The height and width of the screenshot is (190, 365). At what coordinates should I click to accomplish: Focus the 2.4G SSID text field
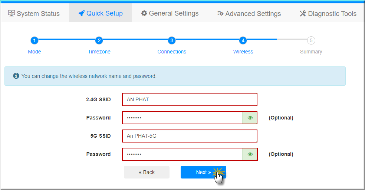click(189, 99)
